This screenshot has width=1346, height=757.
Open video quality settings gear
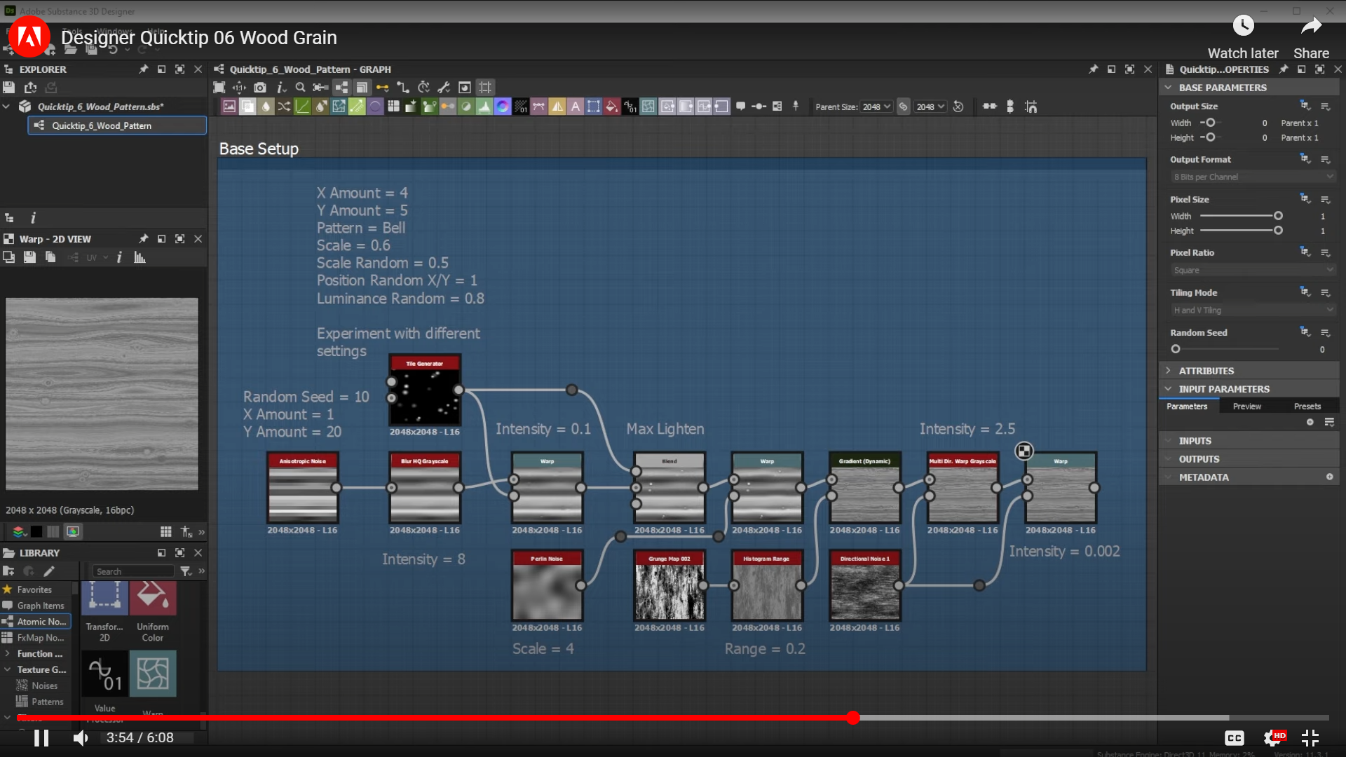click(1272, 737)
